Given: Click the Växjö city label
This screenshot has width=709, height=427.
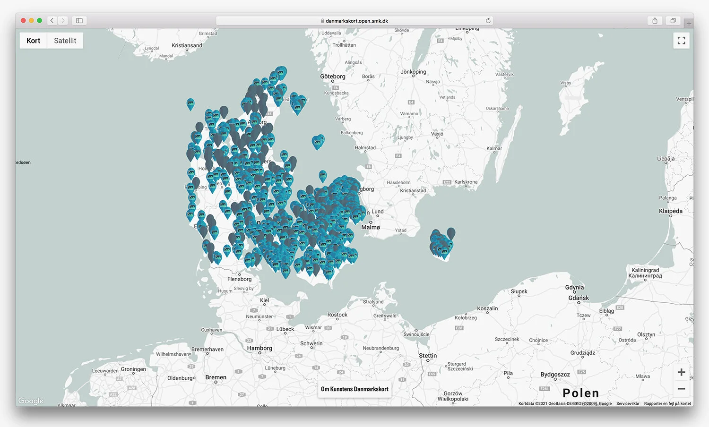Looking at the screenshot, I should point(437,134).
